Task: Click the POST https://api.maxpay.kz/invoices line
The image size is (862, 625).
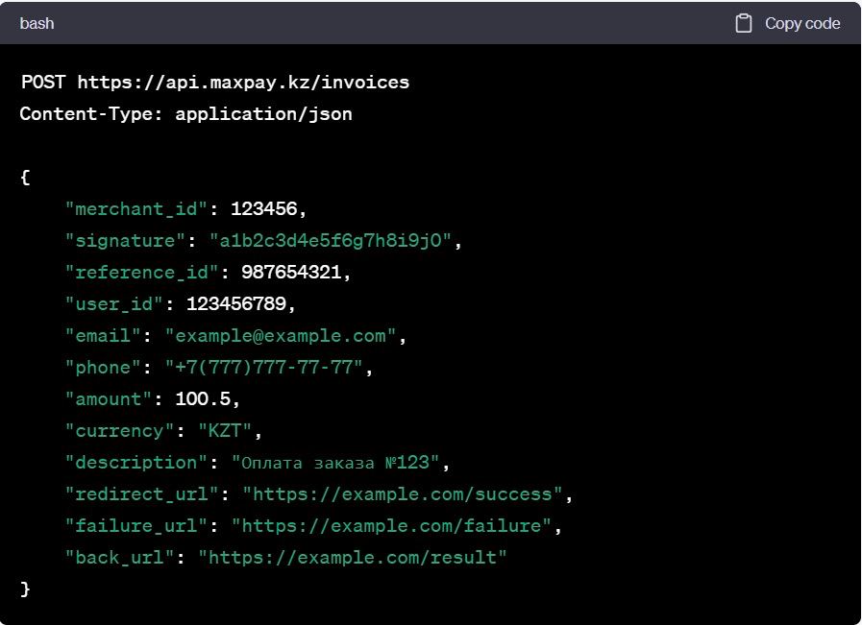Action: tap(215, 83)
